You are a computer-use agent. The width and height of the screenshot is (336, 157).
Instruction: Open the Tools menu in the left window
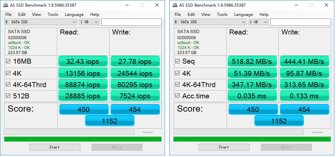pyautogui.click(x=53, y=14)
